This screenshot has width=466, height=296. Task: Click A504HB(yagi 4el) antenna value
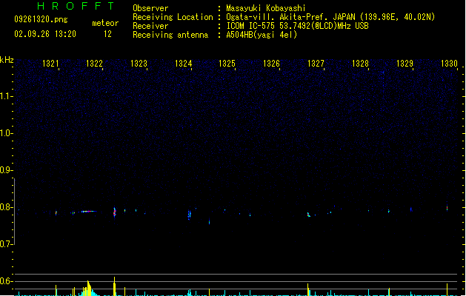pos(262,35)
